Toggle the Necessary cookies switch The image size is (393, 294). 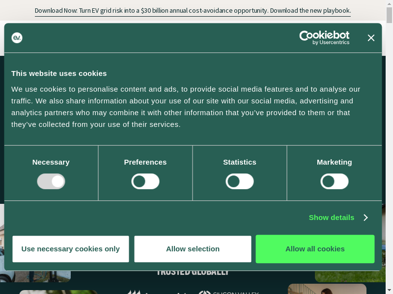click(x=51, y=181)
